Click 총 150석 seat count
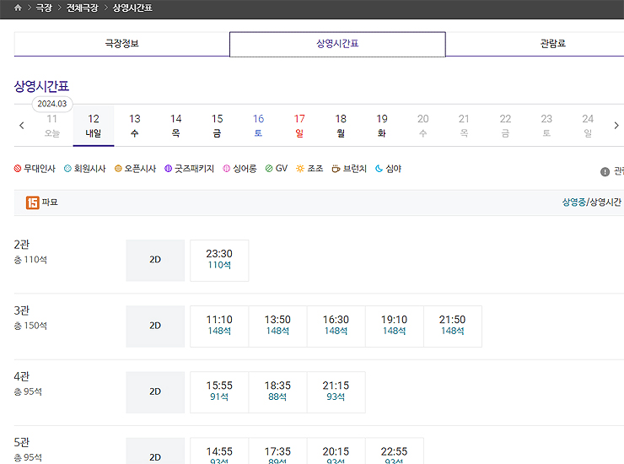Image resolution: width=624 pixels, height=464 pixels. (30, 326)
